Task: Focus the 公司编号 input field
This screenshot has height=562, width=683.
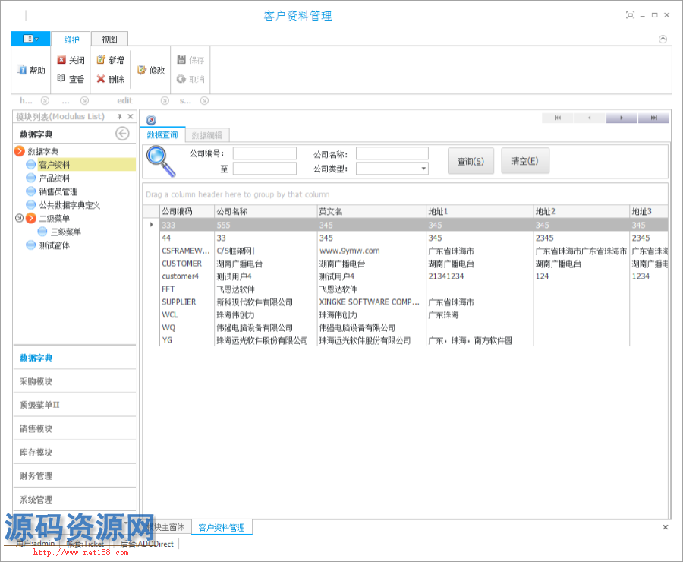Action: (264, 153)
